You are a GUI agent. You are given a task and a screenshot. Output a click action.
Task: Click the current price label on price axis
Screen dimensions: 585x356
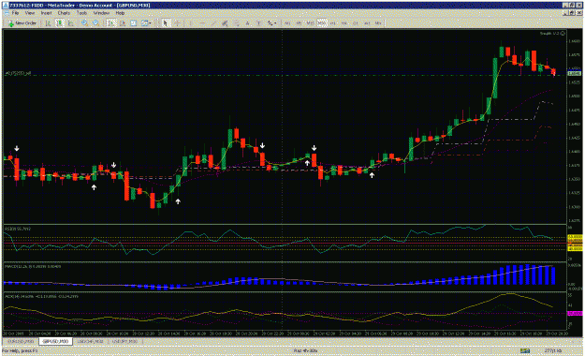click(x=574, y=74)
